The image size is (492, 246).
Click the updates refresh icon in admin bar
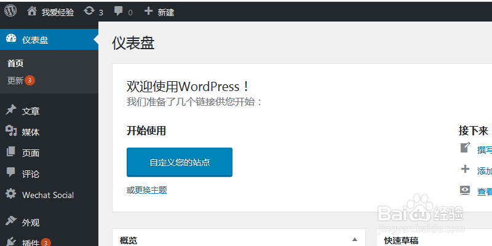(89, 11)
